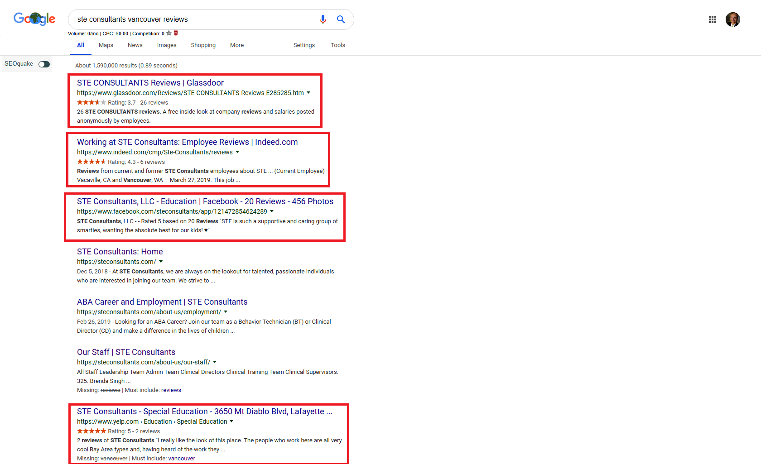Expand steconsultants.com home URL dropdown arrow
Image resolution: width=761 pixels, height=464 pixels.
pos(161,262)
